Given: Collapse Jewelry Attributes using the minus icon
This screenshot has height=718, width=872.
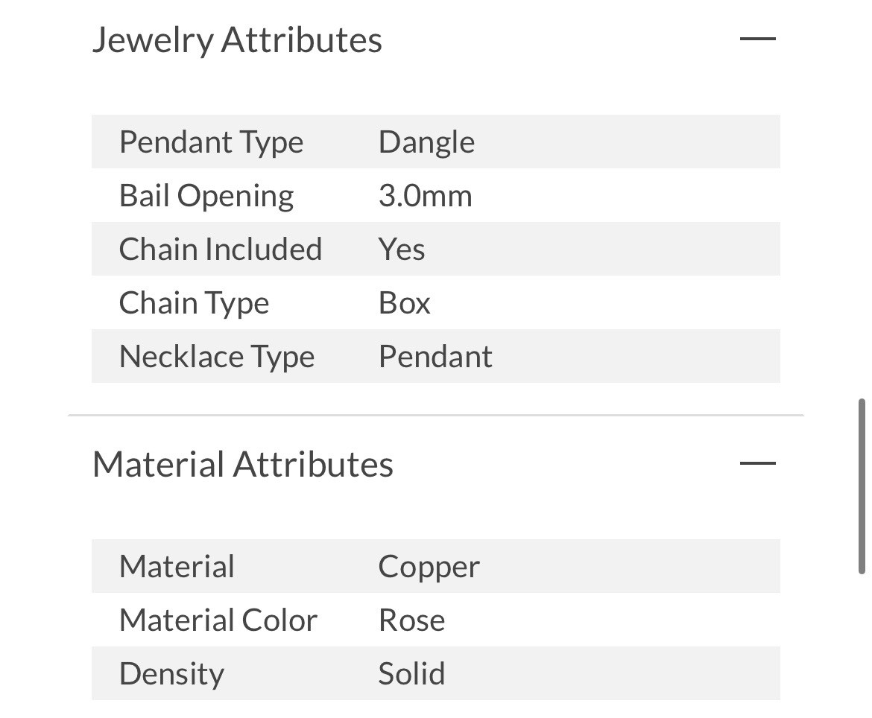Looking at the screenshot, I should tap(757, 39).
